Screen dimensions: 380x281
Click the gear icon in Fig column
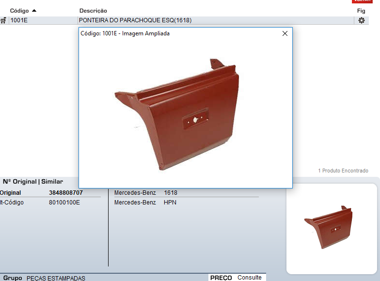pos(361,20)
